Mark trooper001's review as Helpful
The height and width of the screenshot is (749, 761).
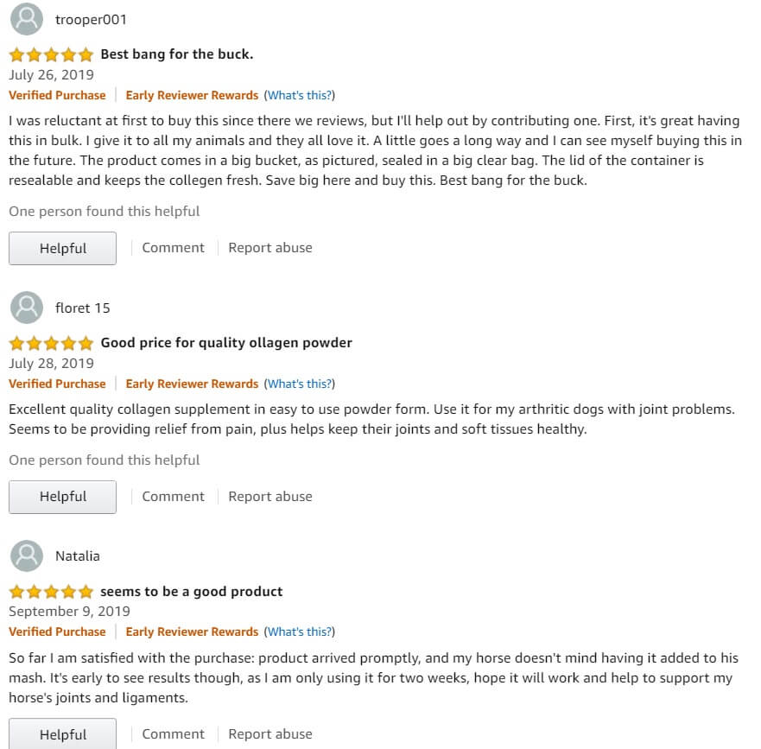[62, 249]
